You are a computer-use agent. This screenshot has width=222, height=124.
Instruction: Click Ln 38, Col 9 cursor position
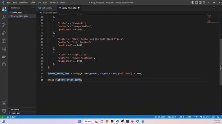(x=160, y=117)
